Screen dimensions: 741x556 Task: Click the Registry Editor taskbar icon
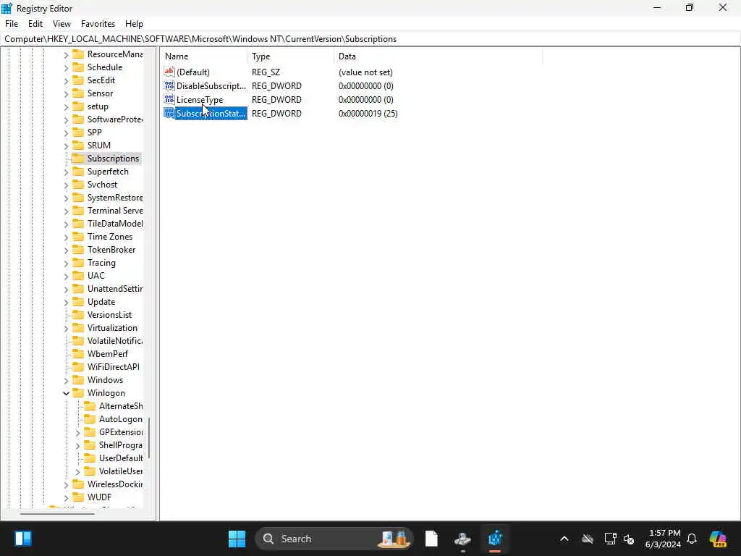[495, 539]
